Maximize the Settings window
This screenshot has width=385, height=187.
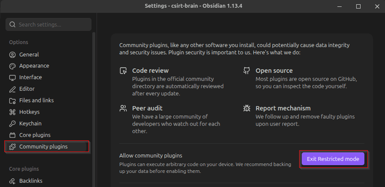pyautogui.click(x=358, y=6)
